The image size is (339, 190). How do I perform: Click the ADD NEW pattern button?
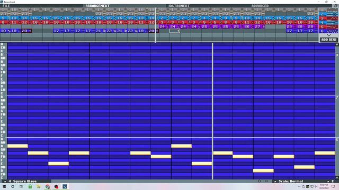pyautogui.click(x=328, y=40)
